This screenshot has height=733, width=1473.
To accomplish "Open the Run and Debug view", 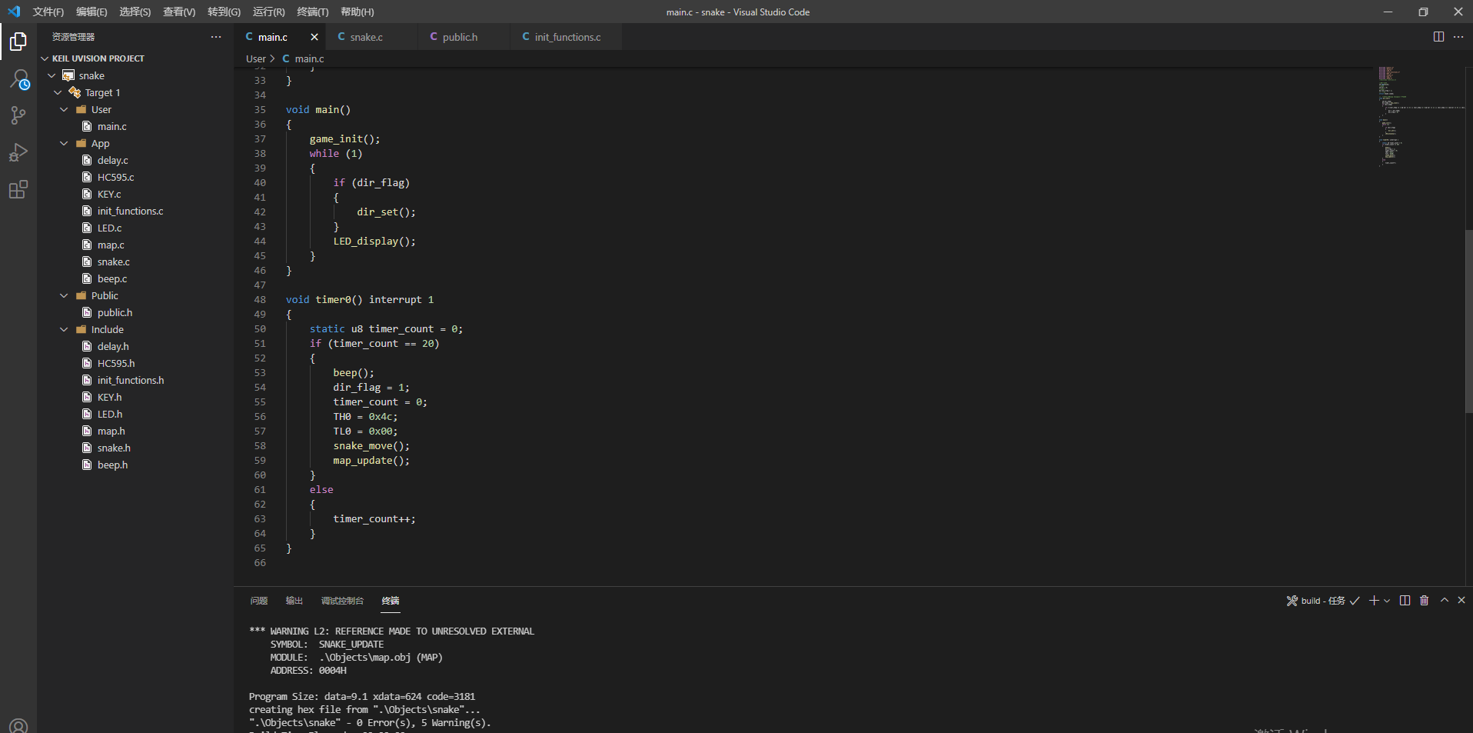I will [18, 152].
